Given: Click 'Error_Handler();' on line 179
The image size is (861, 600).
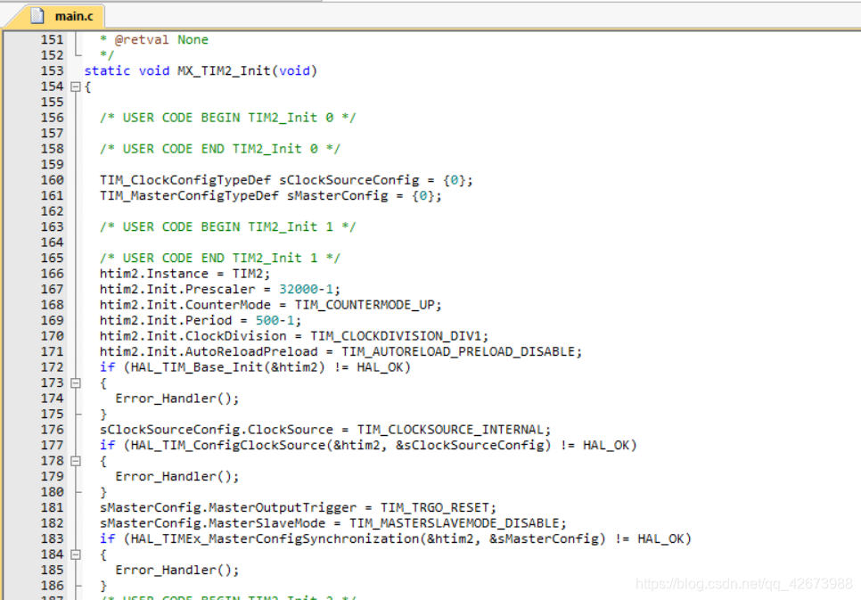Looking at the screenshot, I should pos(177,476).
